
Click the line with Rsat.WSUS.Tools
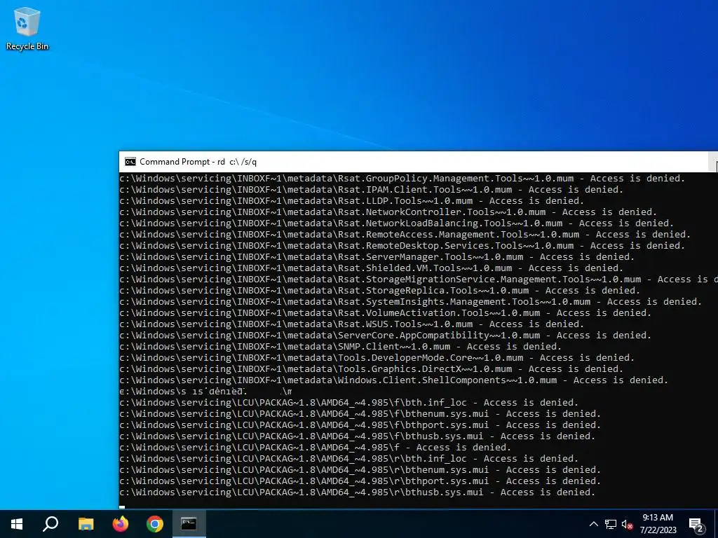pos(352,324)
